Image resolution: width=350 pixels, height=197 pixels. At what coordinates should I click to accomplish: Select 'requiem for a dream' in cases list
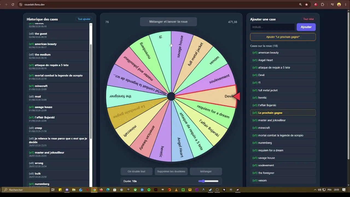tap(283, 150)
